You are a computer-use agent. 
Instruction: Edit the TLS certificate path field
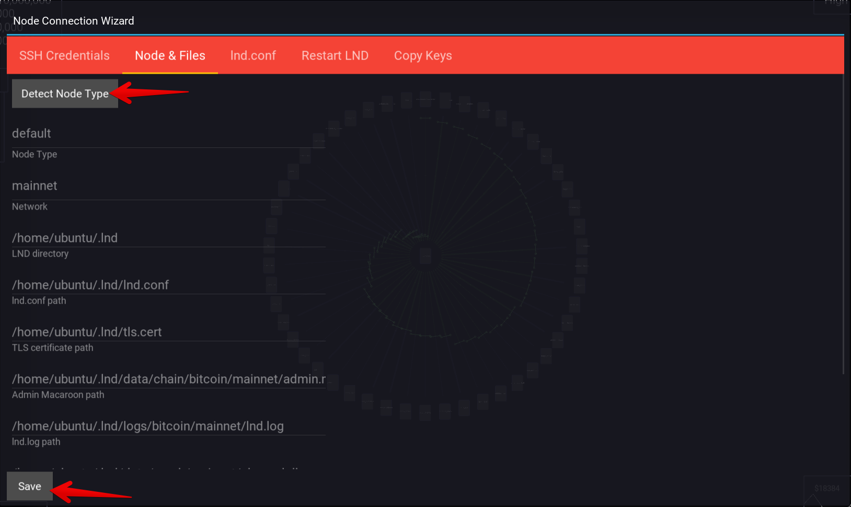pos(169,332)
